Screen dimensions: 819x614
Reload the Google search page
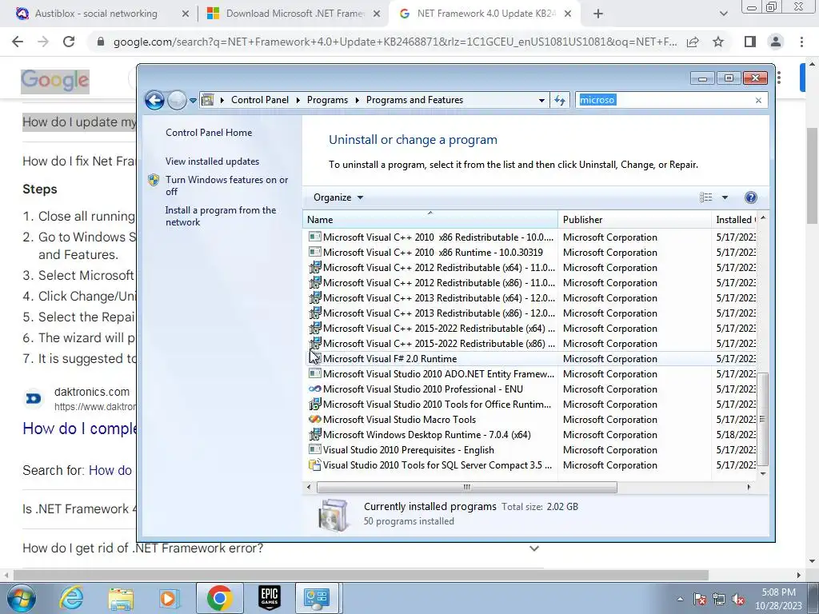tap(69, 42)
